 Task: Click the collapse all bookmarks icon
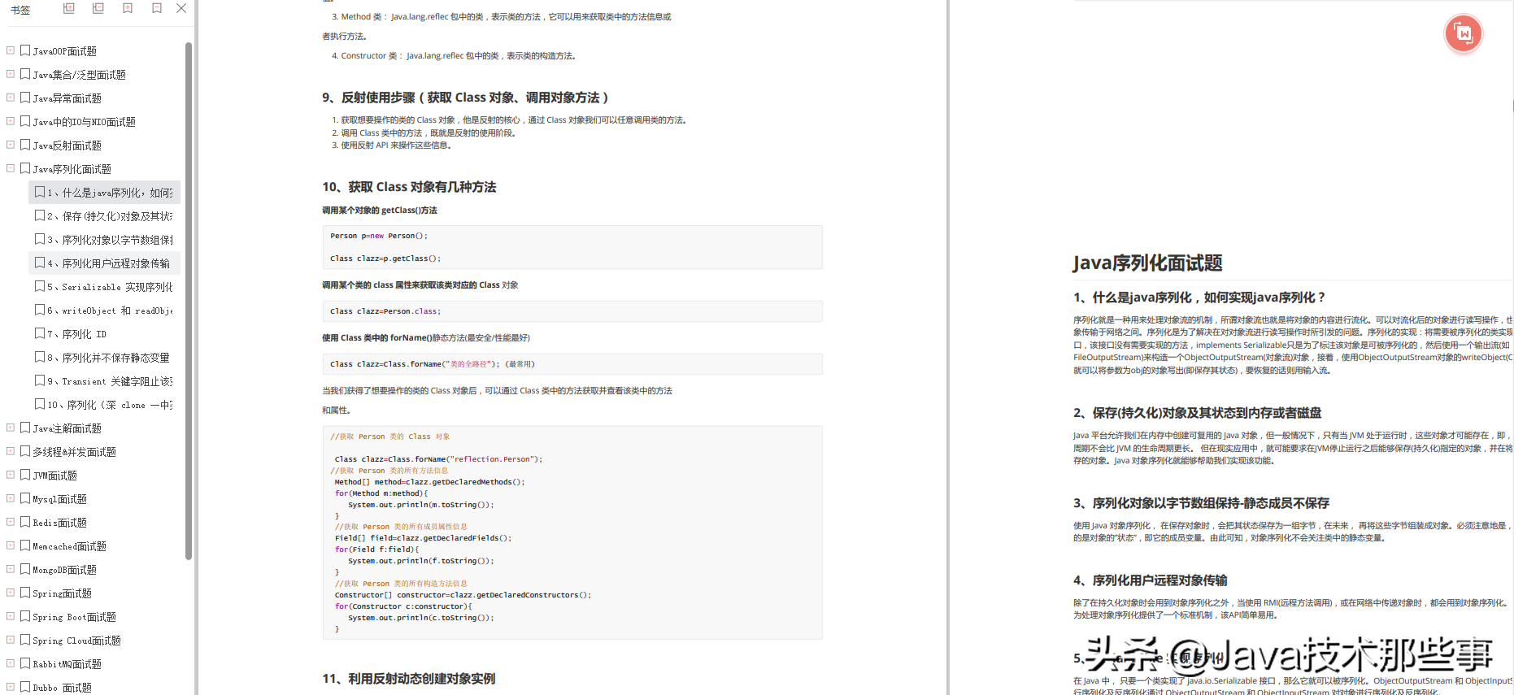pos(98,8)
